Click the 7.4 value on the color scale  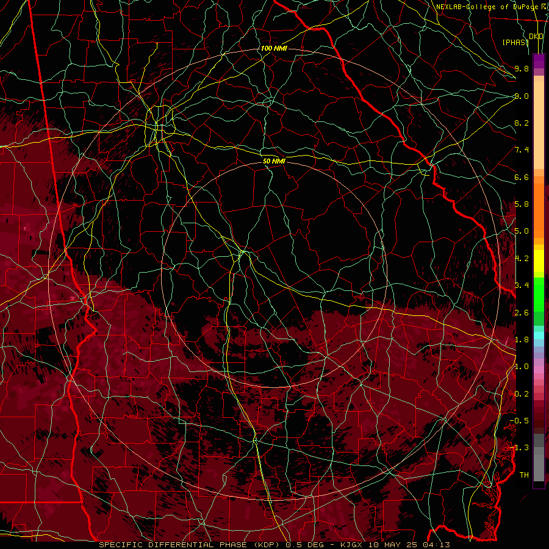[x=522, y=150]
